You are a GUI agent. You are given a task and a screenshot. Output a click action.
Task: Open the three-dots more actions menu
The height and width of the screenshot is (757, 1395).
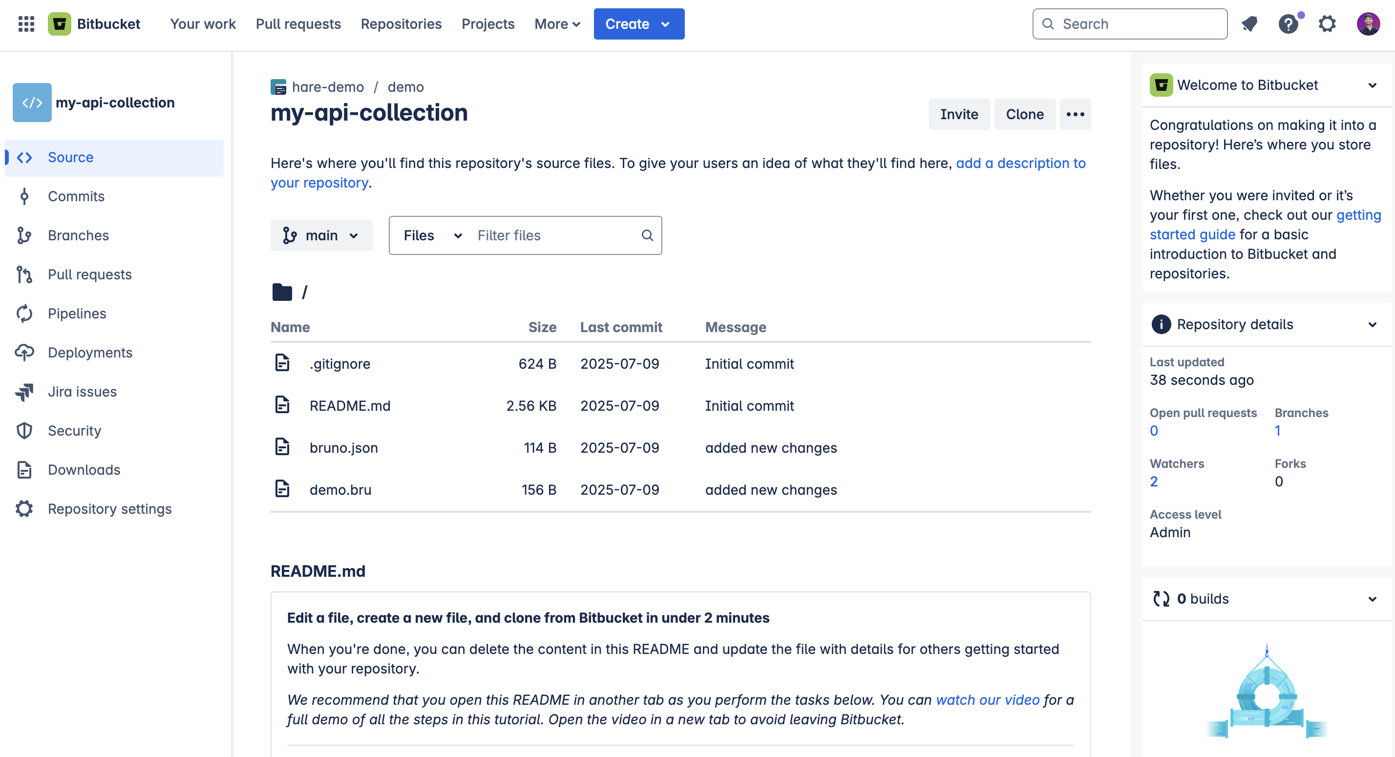click(x=1075, y=114)
